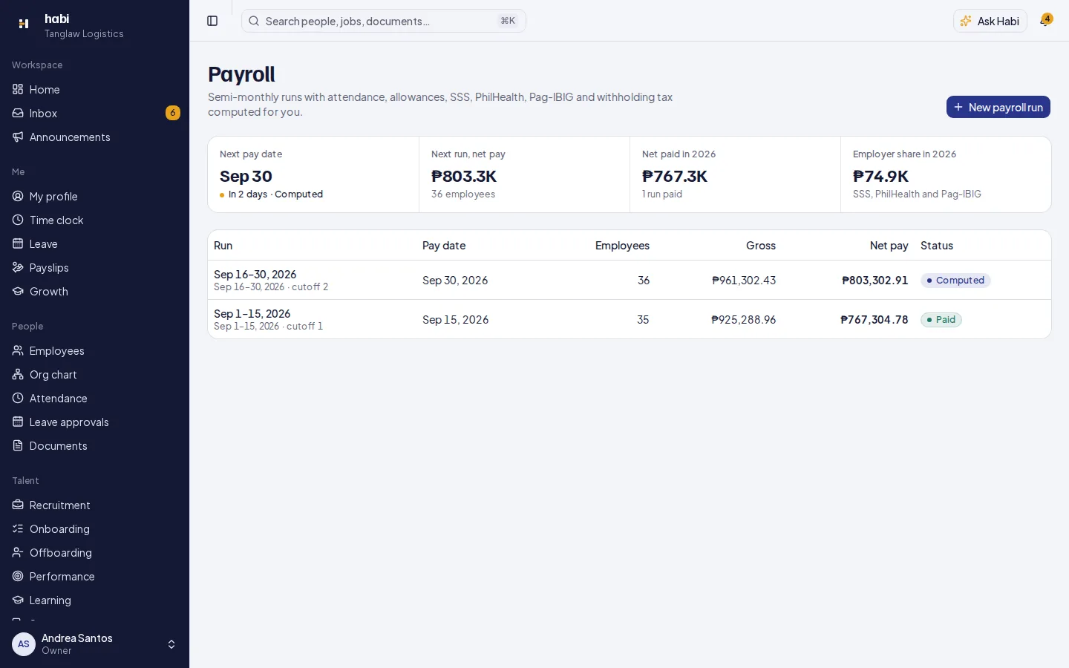Open Home in the sidebar

[94, 89]
